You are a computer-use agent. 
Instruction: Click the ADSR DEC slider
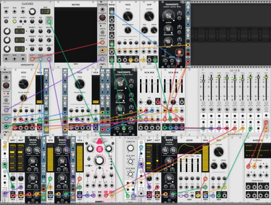[186, 165]
